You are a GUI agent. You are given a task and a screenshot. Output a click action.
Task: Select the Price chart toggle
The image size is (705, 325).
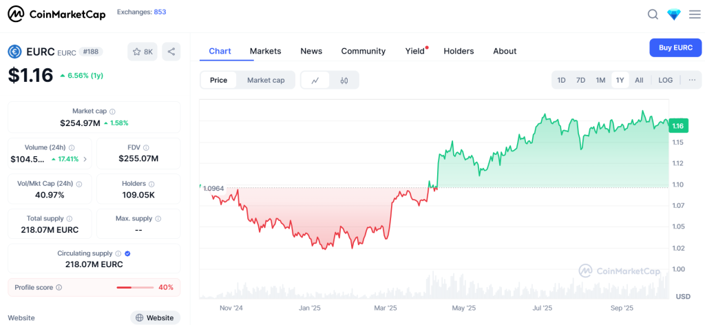218,81
